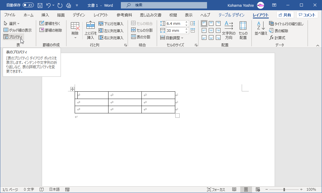Click the distribute columns evenly icon
Image resolution: width=322 pixels, height=193 pixels.
193,31
